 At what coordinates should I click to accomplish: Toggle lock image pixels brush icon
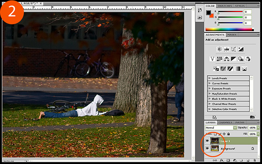pyautogui.click(x=220, y=134)
